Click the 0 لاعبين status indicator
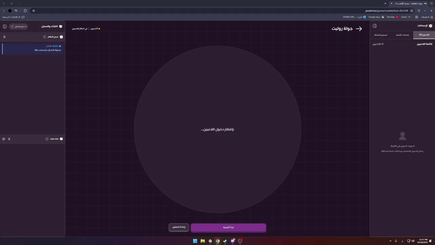The image size is (435, 245). tap(95, 29)
